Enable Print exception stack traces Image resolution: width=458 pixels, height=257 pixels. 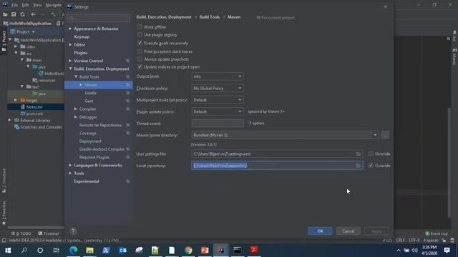click(x=140, y=51)
